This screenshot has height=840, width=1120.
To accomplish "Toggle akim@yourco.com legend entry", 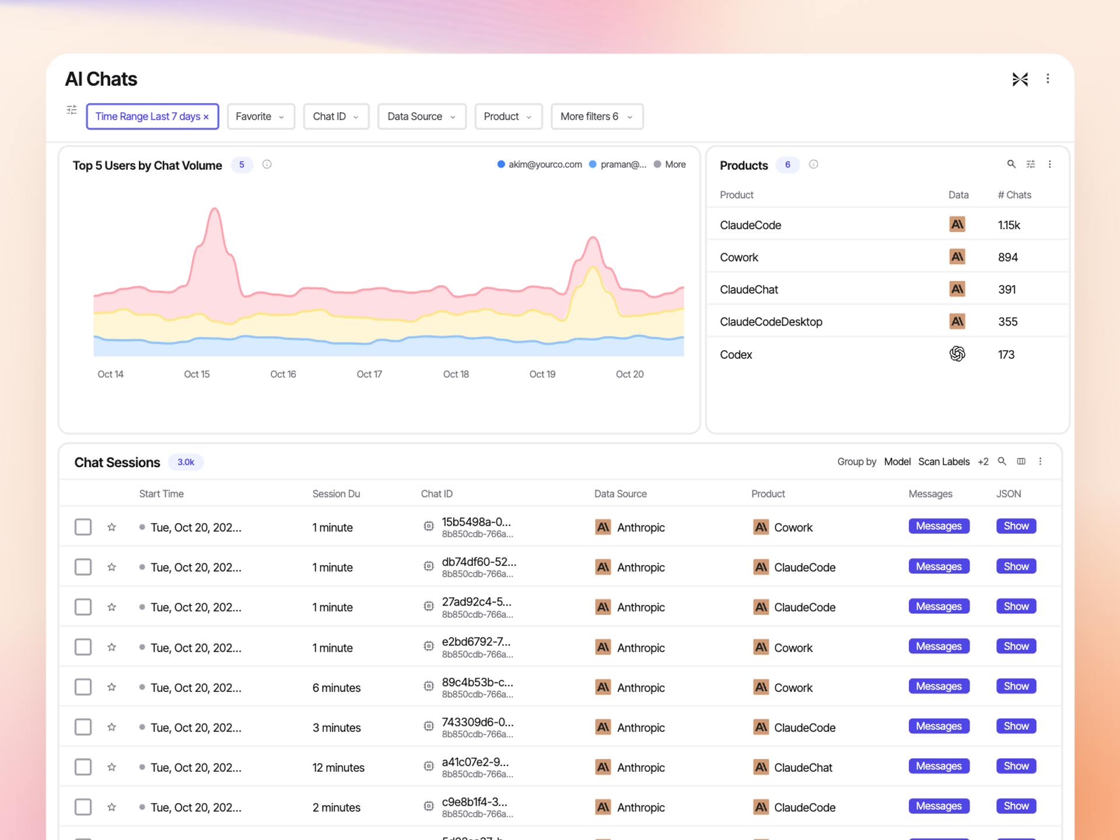I will pyautogui.click(x=540, y=164).
